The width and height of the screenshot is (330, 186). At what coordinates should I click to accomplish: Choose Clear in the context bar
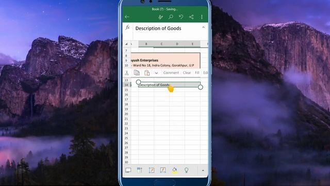pyautogui.click(x=187, y=73)
